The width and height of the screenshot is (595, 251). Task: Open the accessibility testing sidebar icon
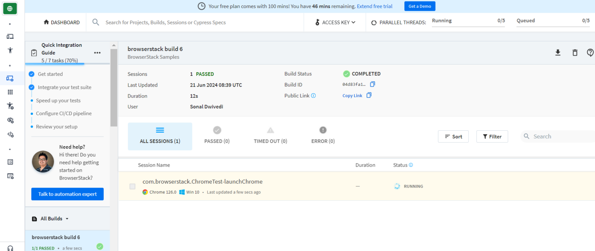[10, 50]
